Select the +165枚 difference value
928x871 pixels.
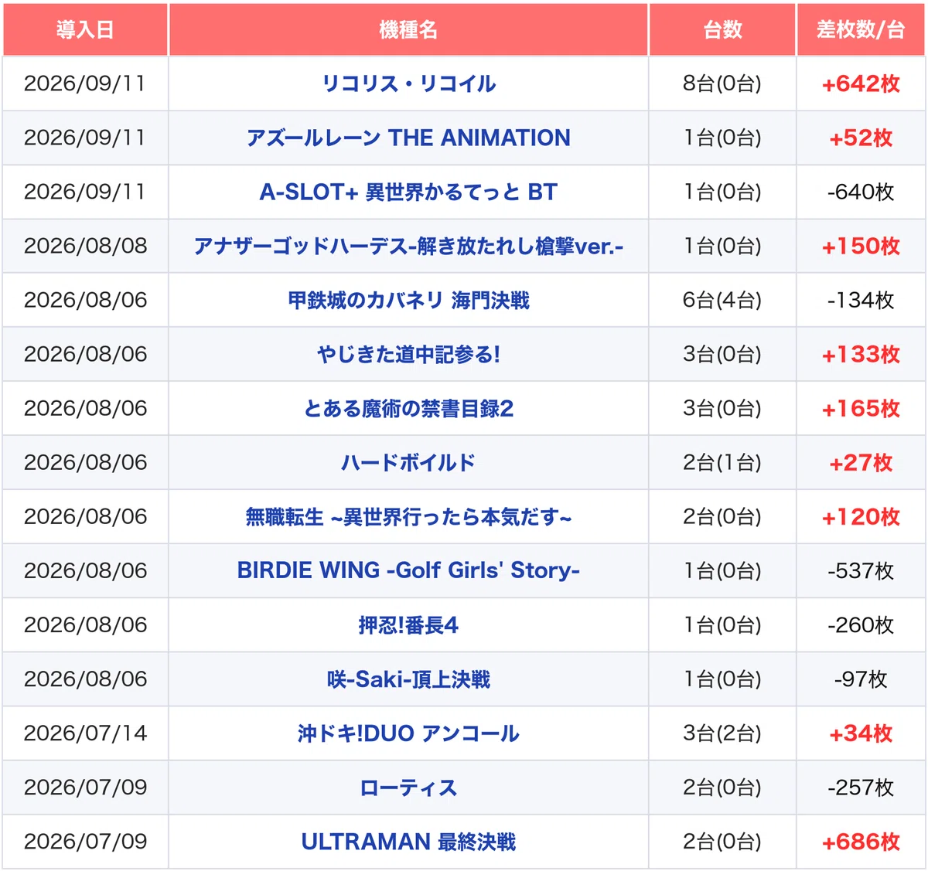[x=861, y=408]
